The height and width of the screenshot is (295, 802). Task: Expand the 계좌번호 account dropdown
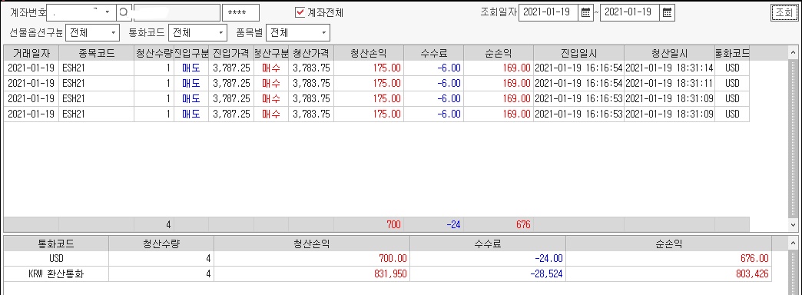pyautogui.click(x=107, y=12)
